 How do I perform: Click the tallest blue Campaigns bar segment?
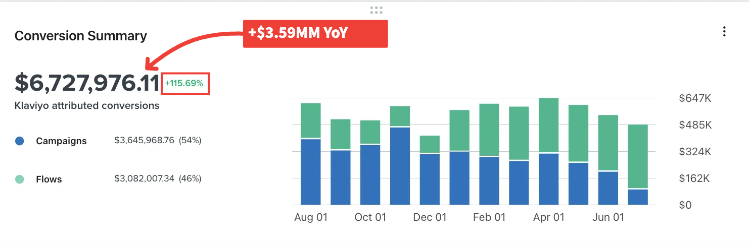400,166
